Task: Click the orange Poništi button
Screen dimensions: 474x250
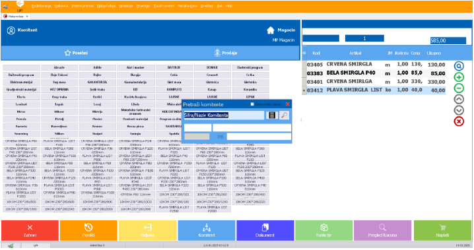Action: [x=88, y=230]
